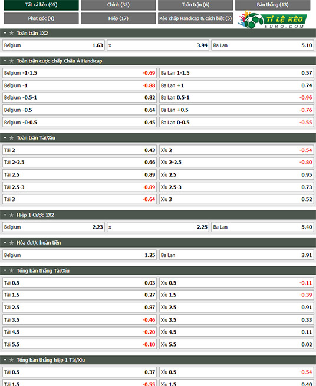Star the Toàn trận Tài/Xỉu section
Viewport: 316px width, 386px height.
coord(11,138)
